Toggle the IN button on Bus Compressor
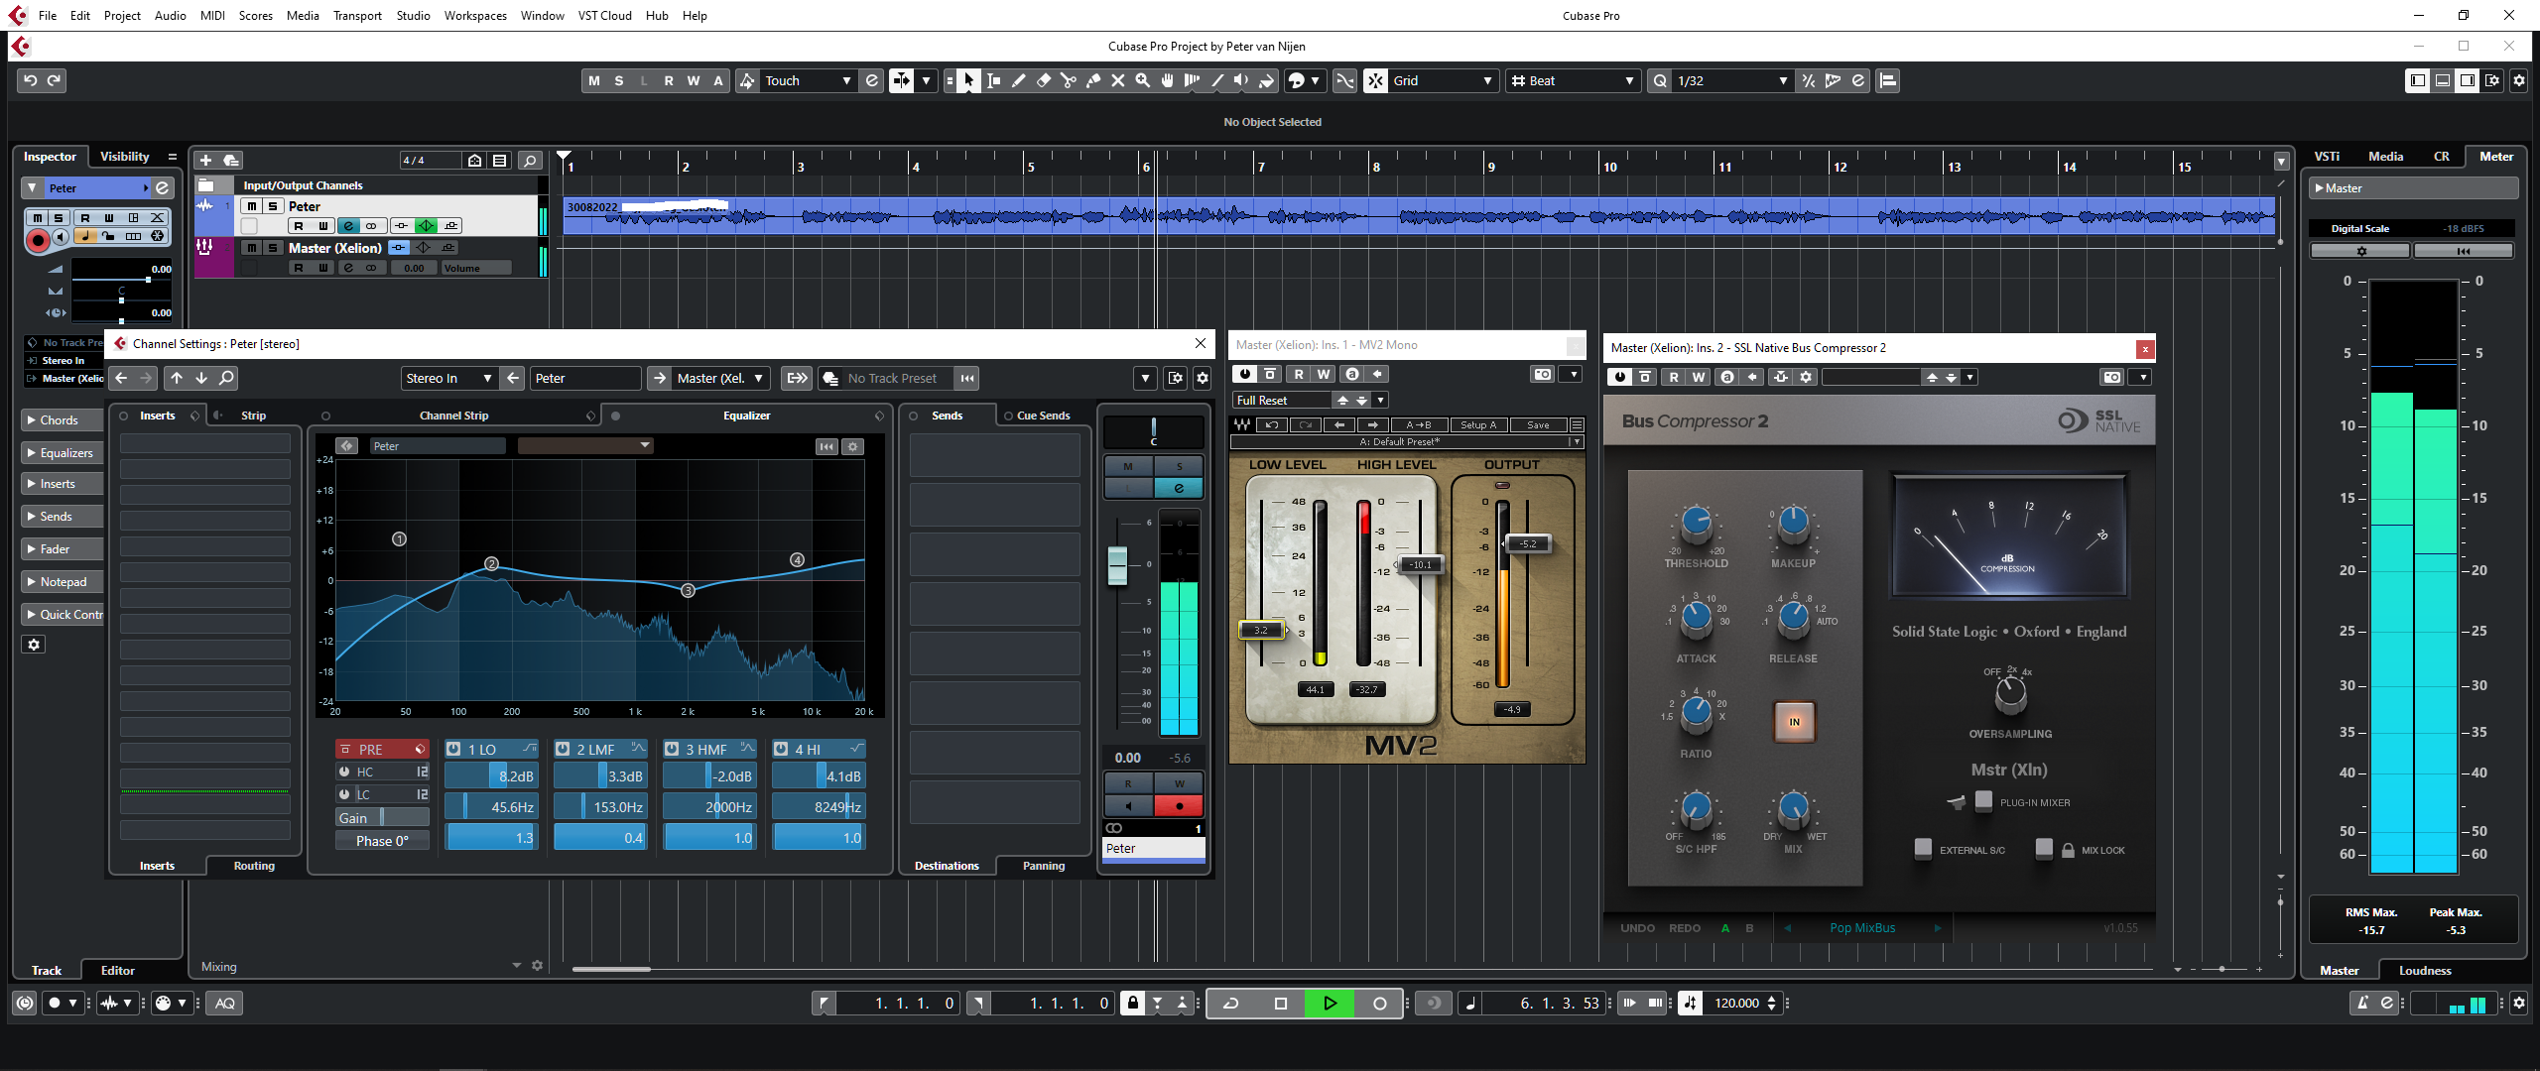Screen dimensions: 2540x1071 tap(1793, 721)
